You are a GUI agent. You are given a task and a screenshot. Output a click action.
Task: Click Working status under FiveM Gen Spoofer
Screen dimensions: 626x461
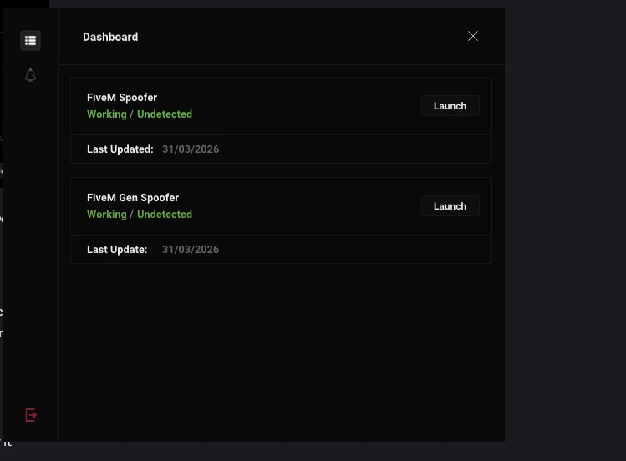coord(107,215)
